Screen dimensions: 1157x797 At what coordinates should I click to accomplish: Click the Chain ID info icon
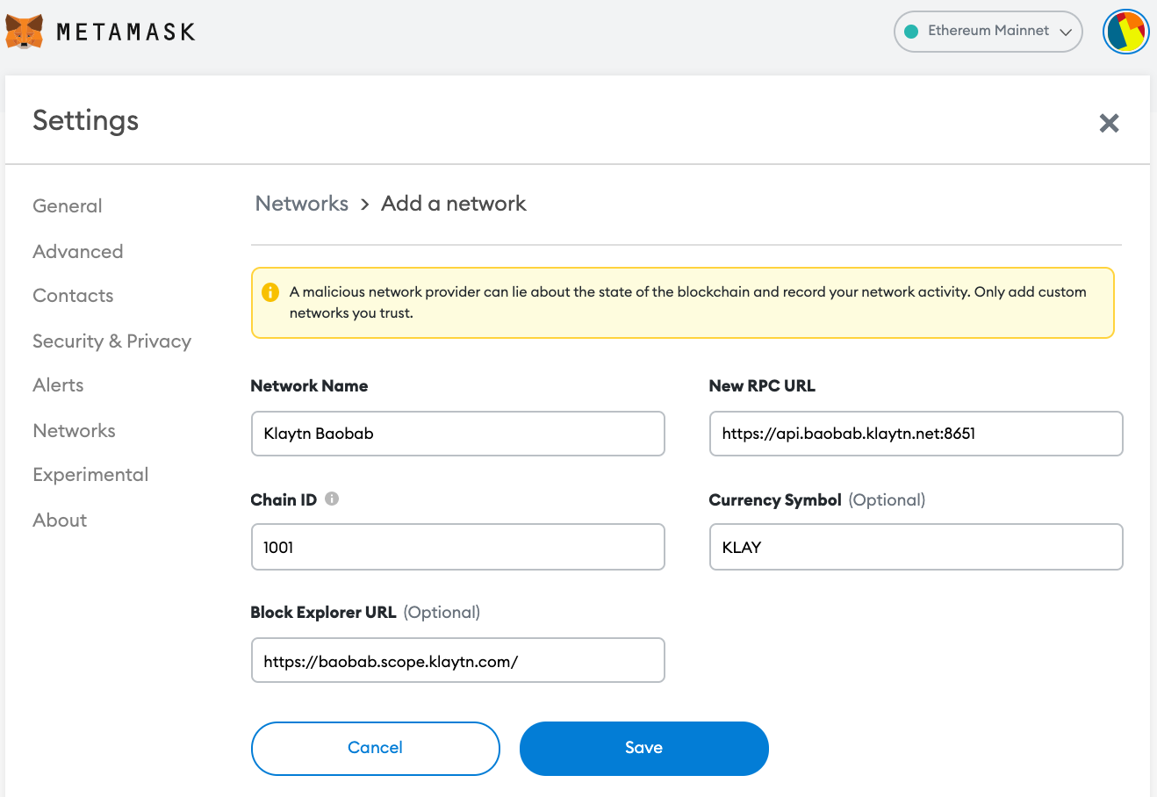coord(332,499)
